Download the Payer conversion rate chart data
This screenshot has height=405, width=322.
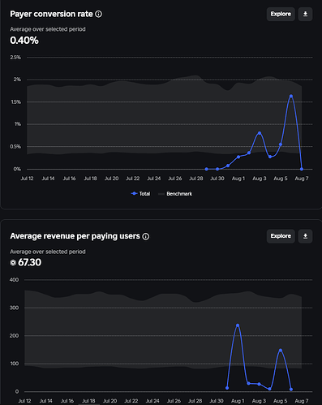click(x=305, y=14)
